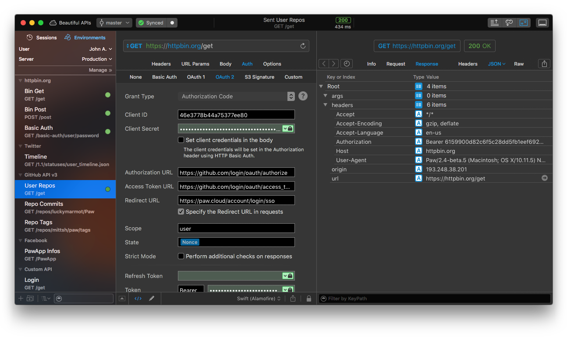Select the S3 Signature auth type

coord(259,77)
